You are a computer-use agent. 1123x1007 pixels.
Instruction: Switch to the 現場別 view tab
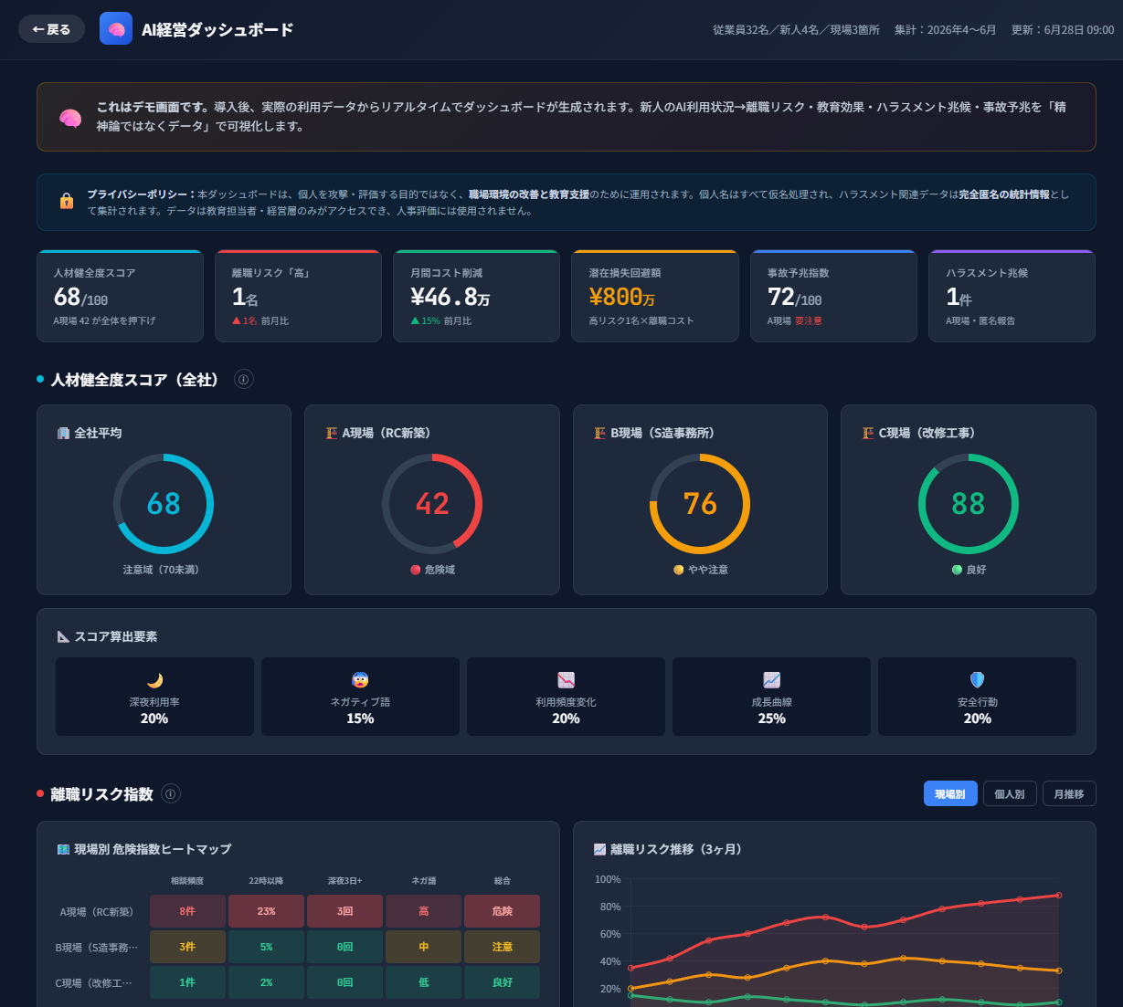[x=950, y=793]
